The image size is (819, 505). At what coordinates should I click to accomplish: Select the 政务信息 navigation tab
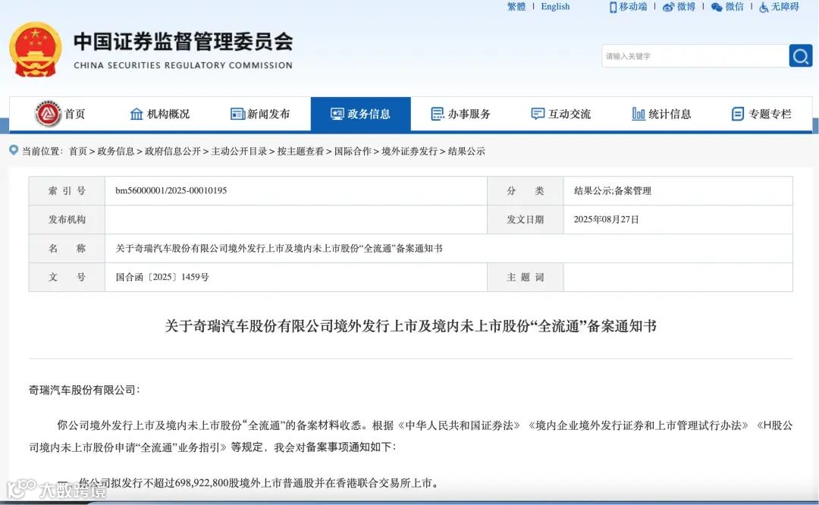tap(361, 114)
